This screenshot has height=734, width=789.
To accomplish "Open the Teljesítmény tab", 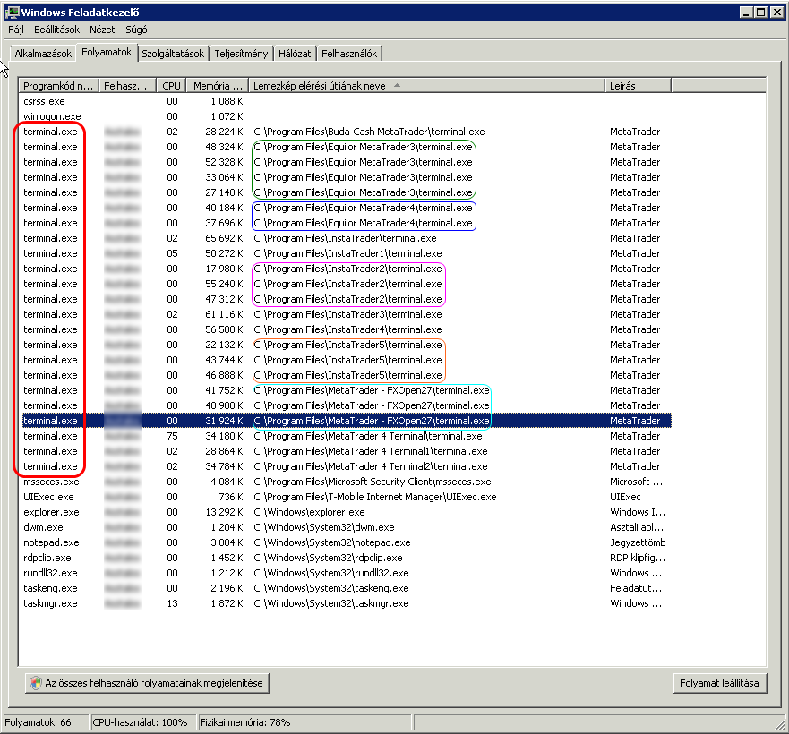I will 241,54.
